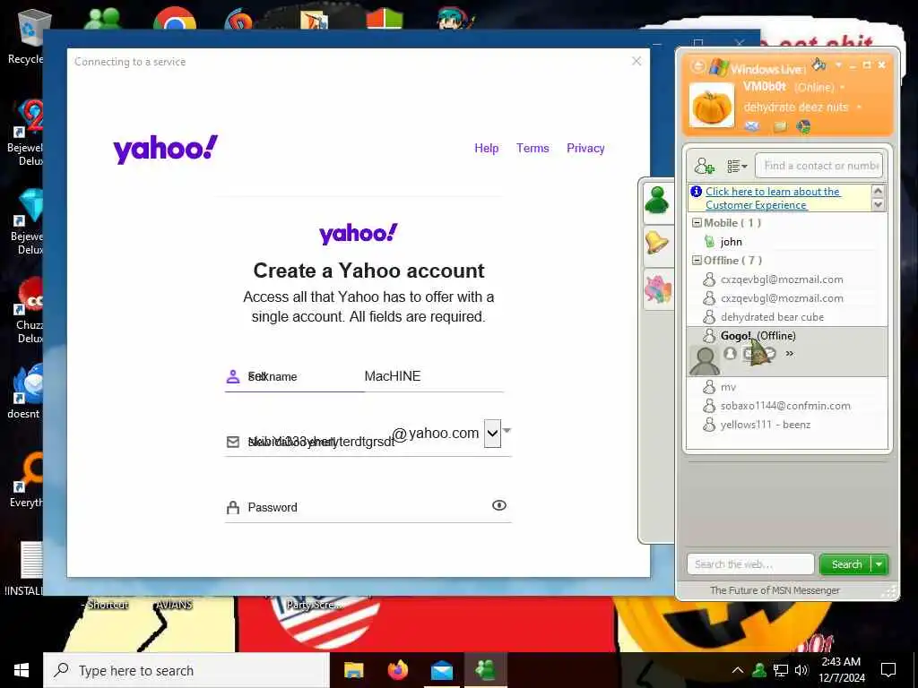The height and width of the screenshot is (688, 918).
Task: Collapse the Mobile ( 1 ) group
Action: click(x=697, y=223)
